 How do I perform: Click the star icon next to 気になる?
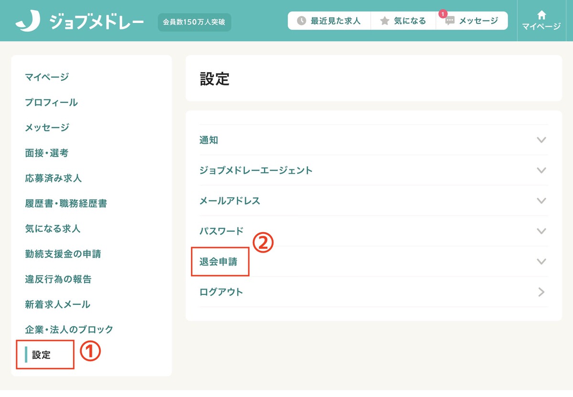(384, 21)
